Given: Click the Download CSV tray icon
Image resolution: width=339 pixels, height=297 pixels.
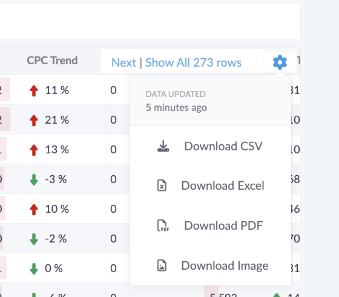Looking at the screenshot, I should point(163,146).
